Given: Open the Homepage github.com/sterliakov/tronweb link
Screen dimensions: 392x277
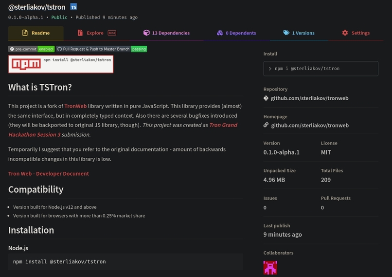Looking at the screenshot, I should click(310, 126).
